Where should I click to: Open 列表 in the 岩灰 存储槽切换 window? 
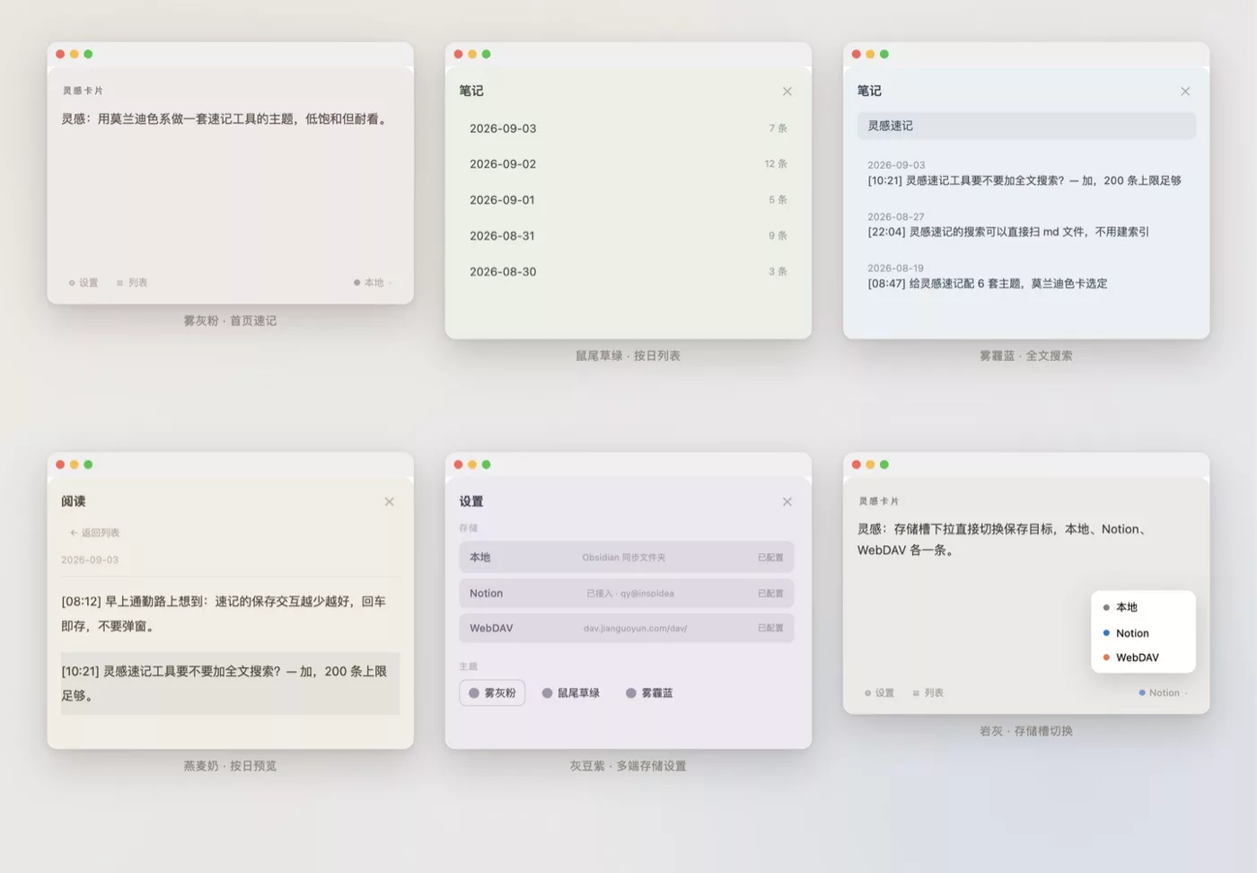(x=928, y=693)
